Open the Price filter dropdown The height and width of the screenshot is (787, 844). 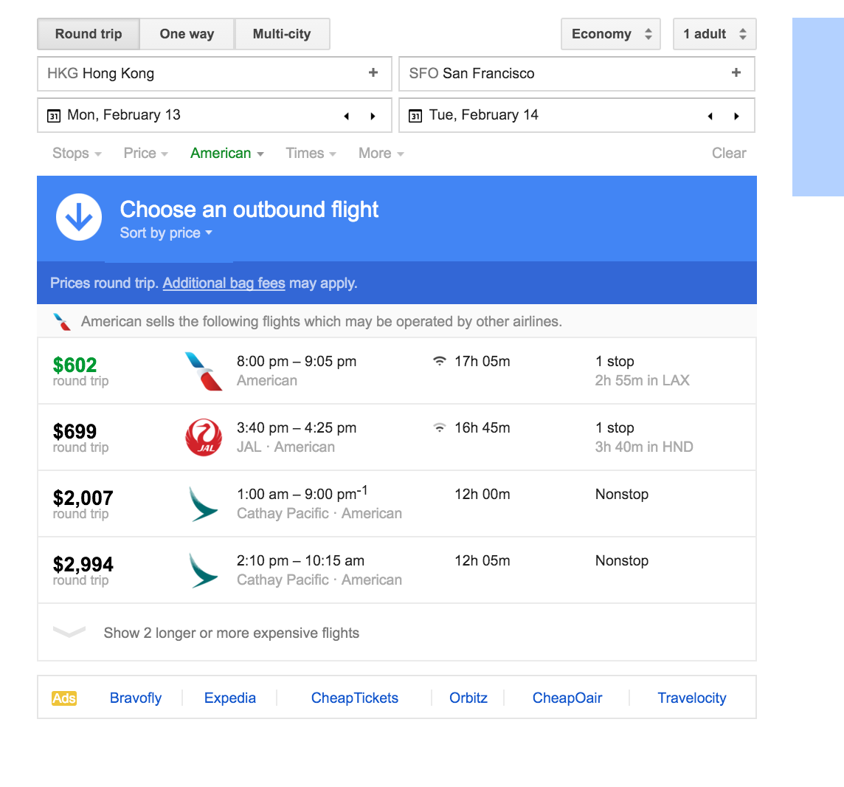[x=145, y=154]
